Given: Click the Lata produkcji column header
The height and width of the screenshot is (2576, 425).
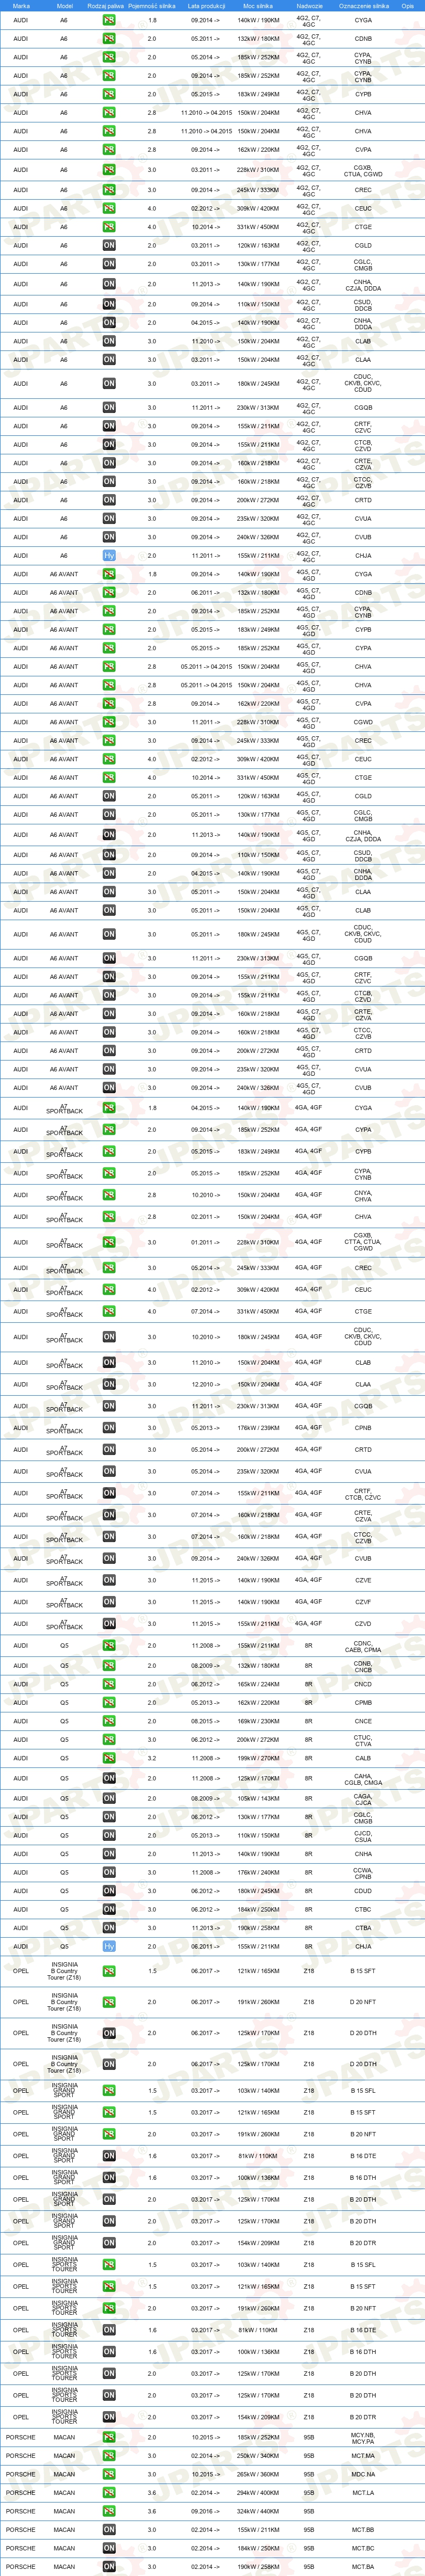Looking at the screenshot, I should click(x=207, y=6).
